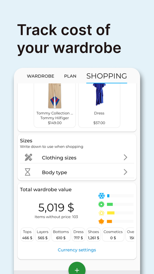The image size is (154, 274).
Task: Select the autumn leaf season icon
Action: [101, 221]
